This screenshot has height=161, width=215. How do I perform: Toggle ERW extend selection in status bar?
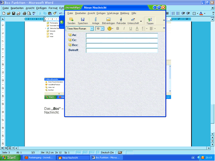pos(92,152)
